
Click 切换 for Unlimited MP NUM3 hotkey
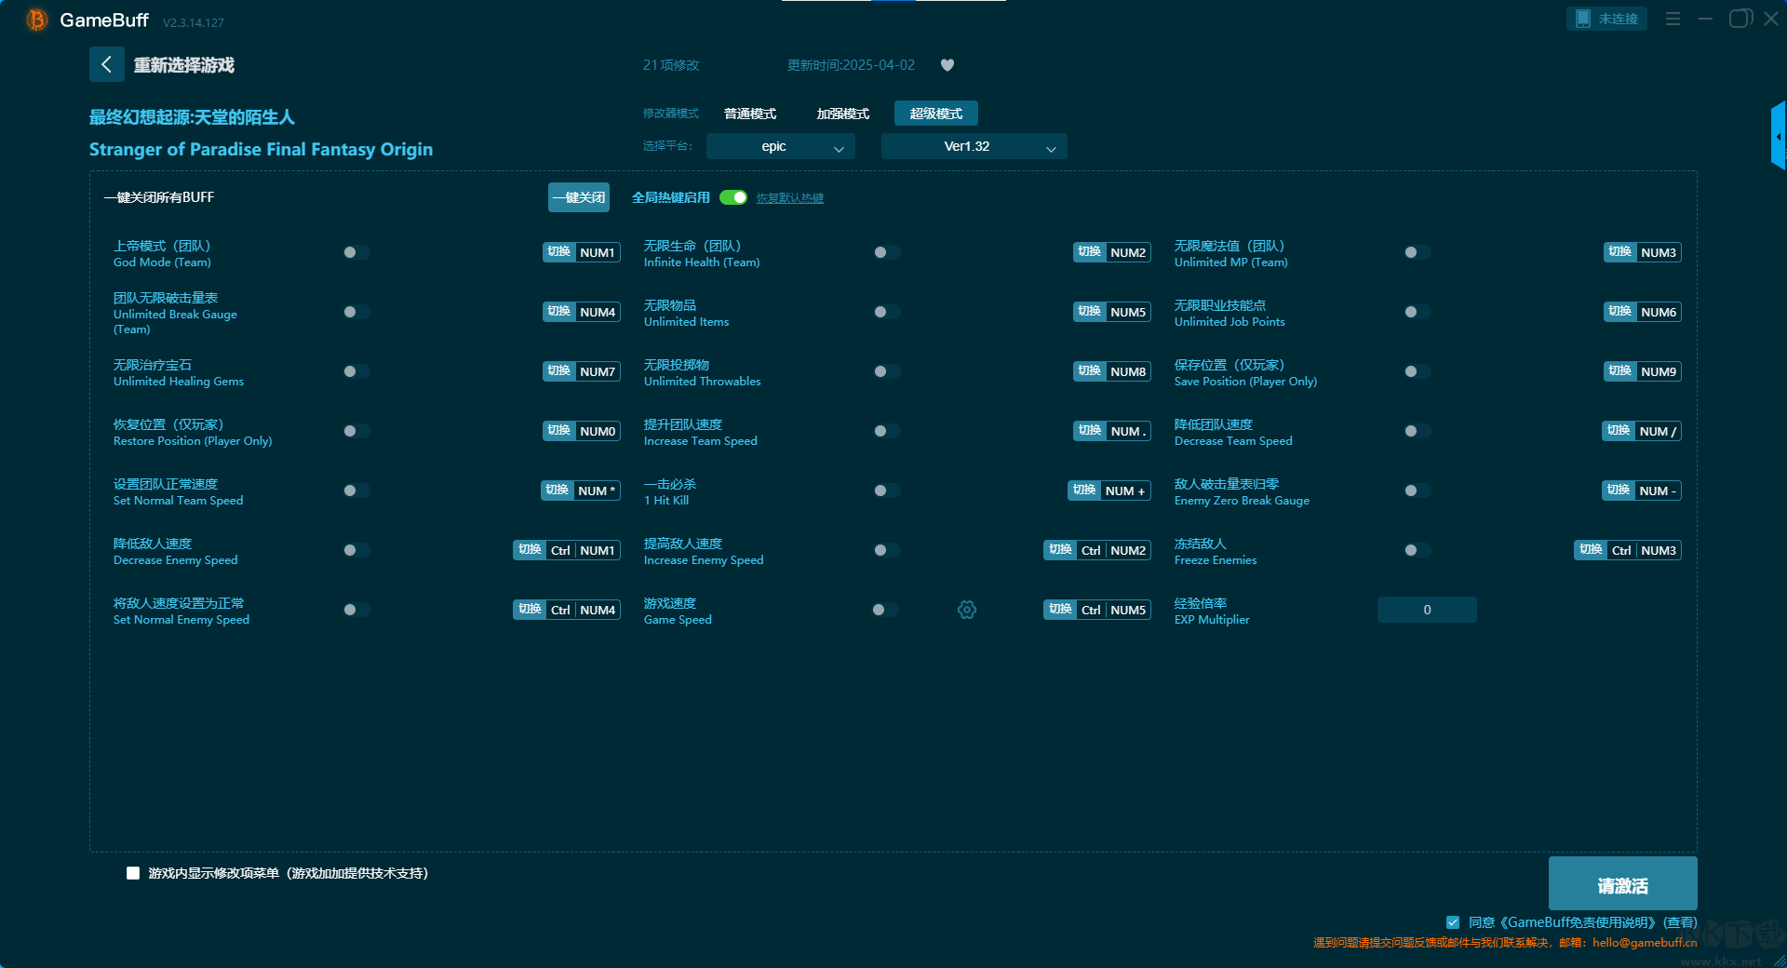(1619, 252)
